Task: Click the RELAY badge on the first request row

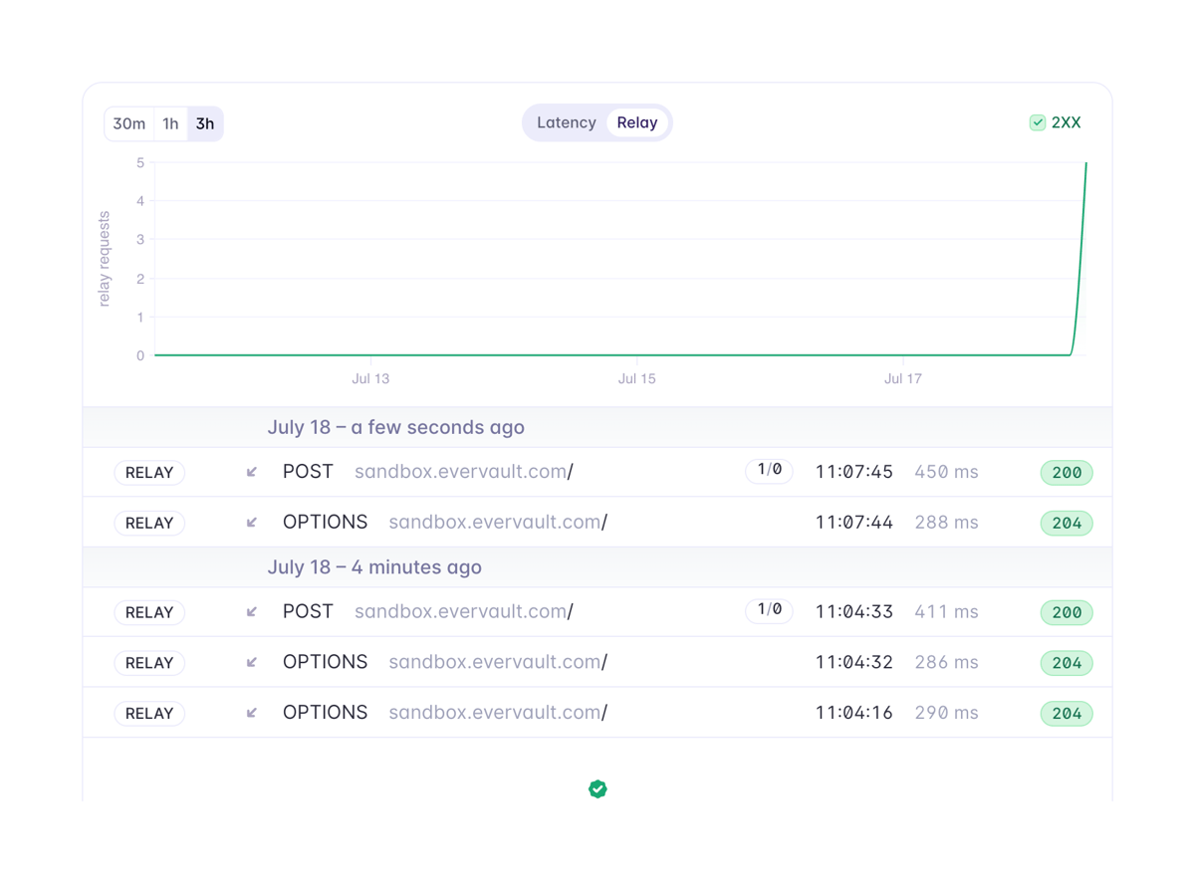Action: click(149, 472)
